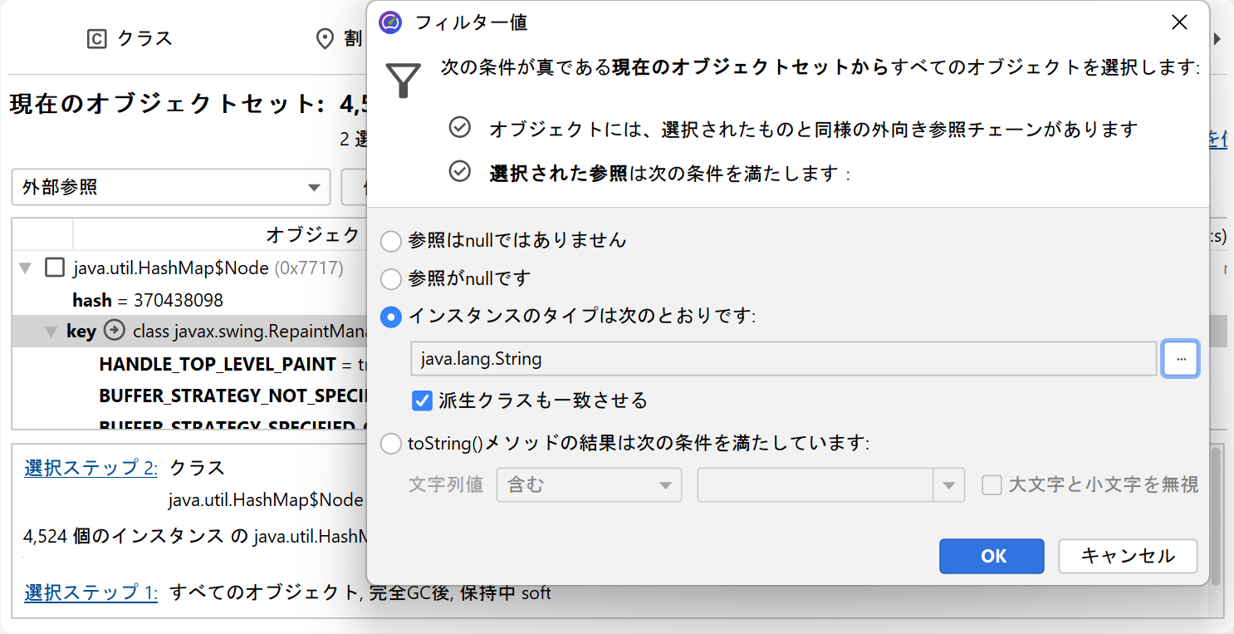1234x634 pixels.
Task: Click the location pin allocation icon
Action: 326,39
